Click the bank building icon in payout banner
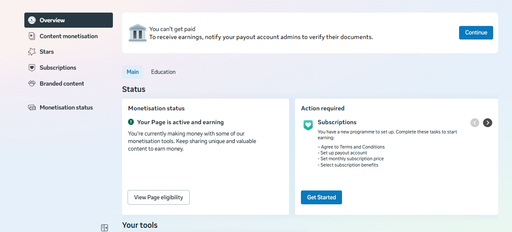Screen dimensions: 512x232 pos(137,33)
